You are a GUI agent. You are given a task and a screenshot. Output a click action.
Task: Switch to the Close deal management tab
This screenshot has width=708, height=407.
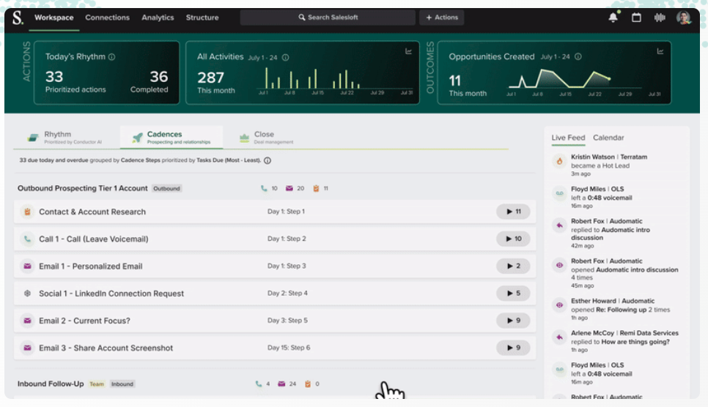pyautogui.click(x=266, y=137)
